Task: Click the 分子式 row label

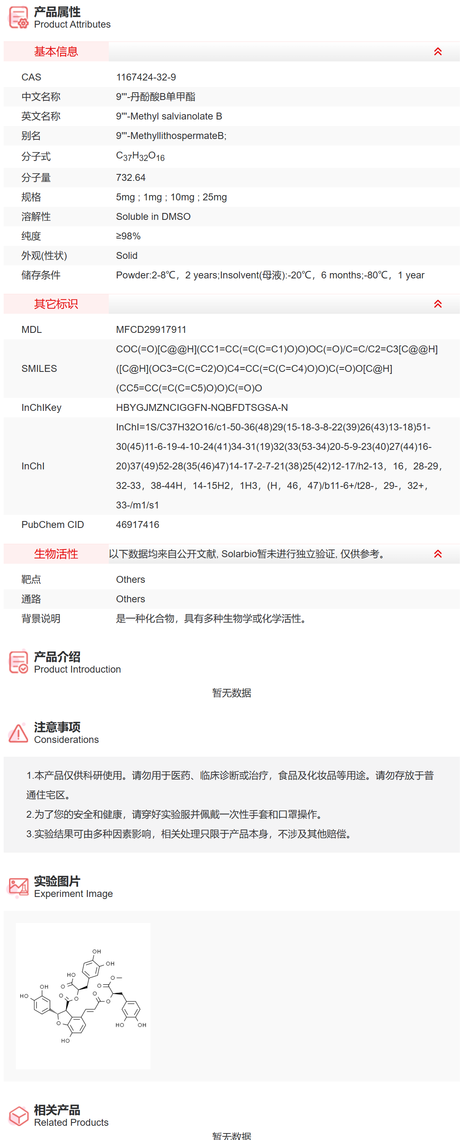Action: point(36,156)
